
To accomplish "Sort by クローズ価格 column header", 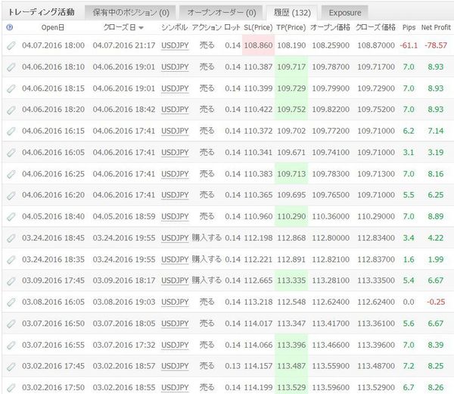I will coord(375,28).
